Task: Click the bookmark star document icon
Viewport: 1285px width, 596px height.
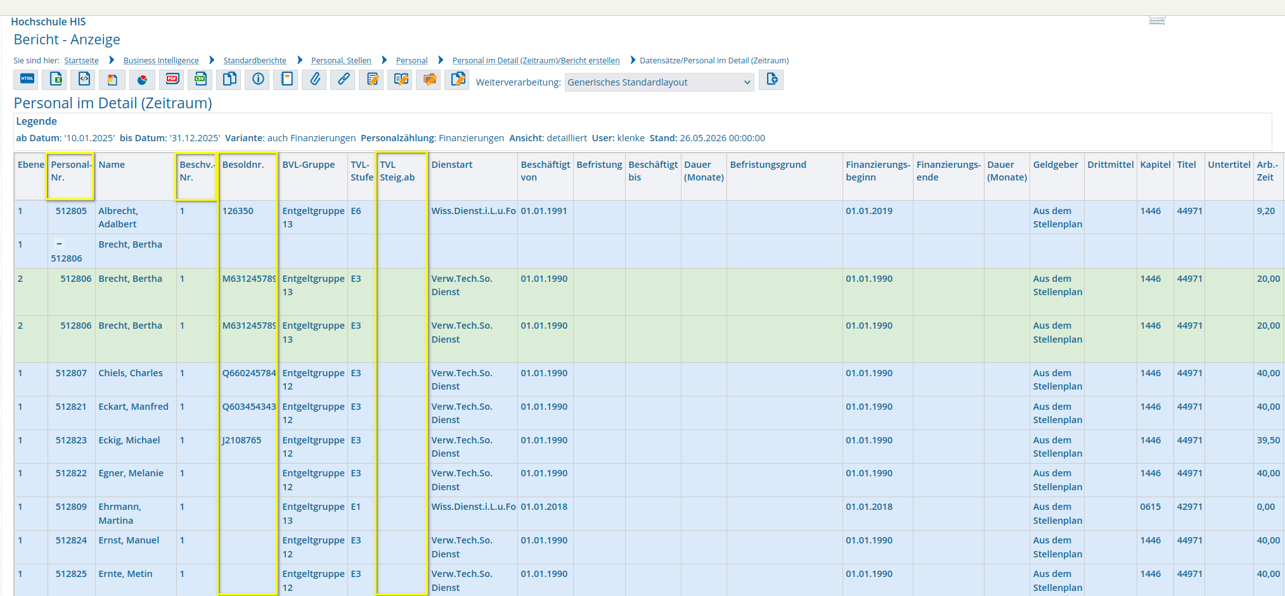Action: (x=113, y=79)
